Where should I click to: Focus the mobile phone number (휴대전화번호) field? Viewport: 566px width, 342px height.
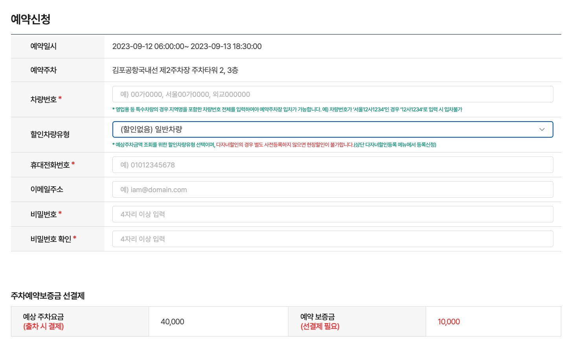point(333,165)
